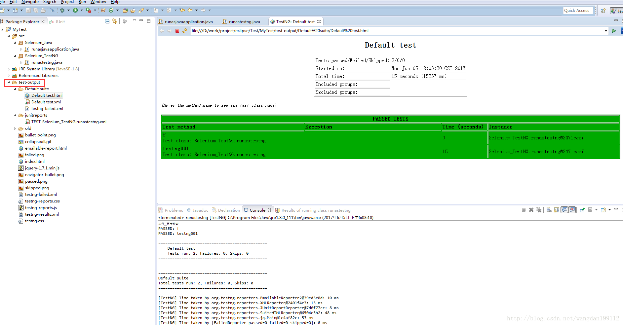The width and height of the screenshot is (623, 325).
Task: Click the Open Type icon
Action: click(125, 11)
